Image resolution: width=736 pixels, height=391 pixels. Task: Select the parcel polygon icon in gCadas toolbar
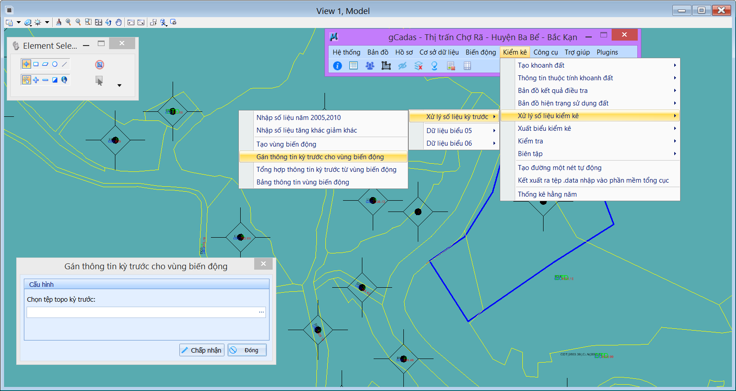coord(386,66)
